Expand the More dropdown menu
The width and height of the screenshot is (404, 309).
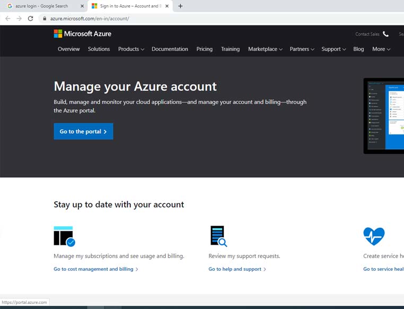click(x=381, y=49)
